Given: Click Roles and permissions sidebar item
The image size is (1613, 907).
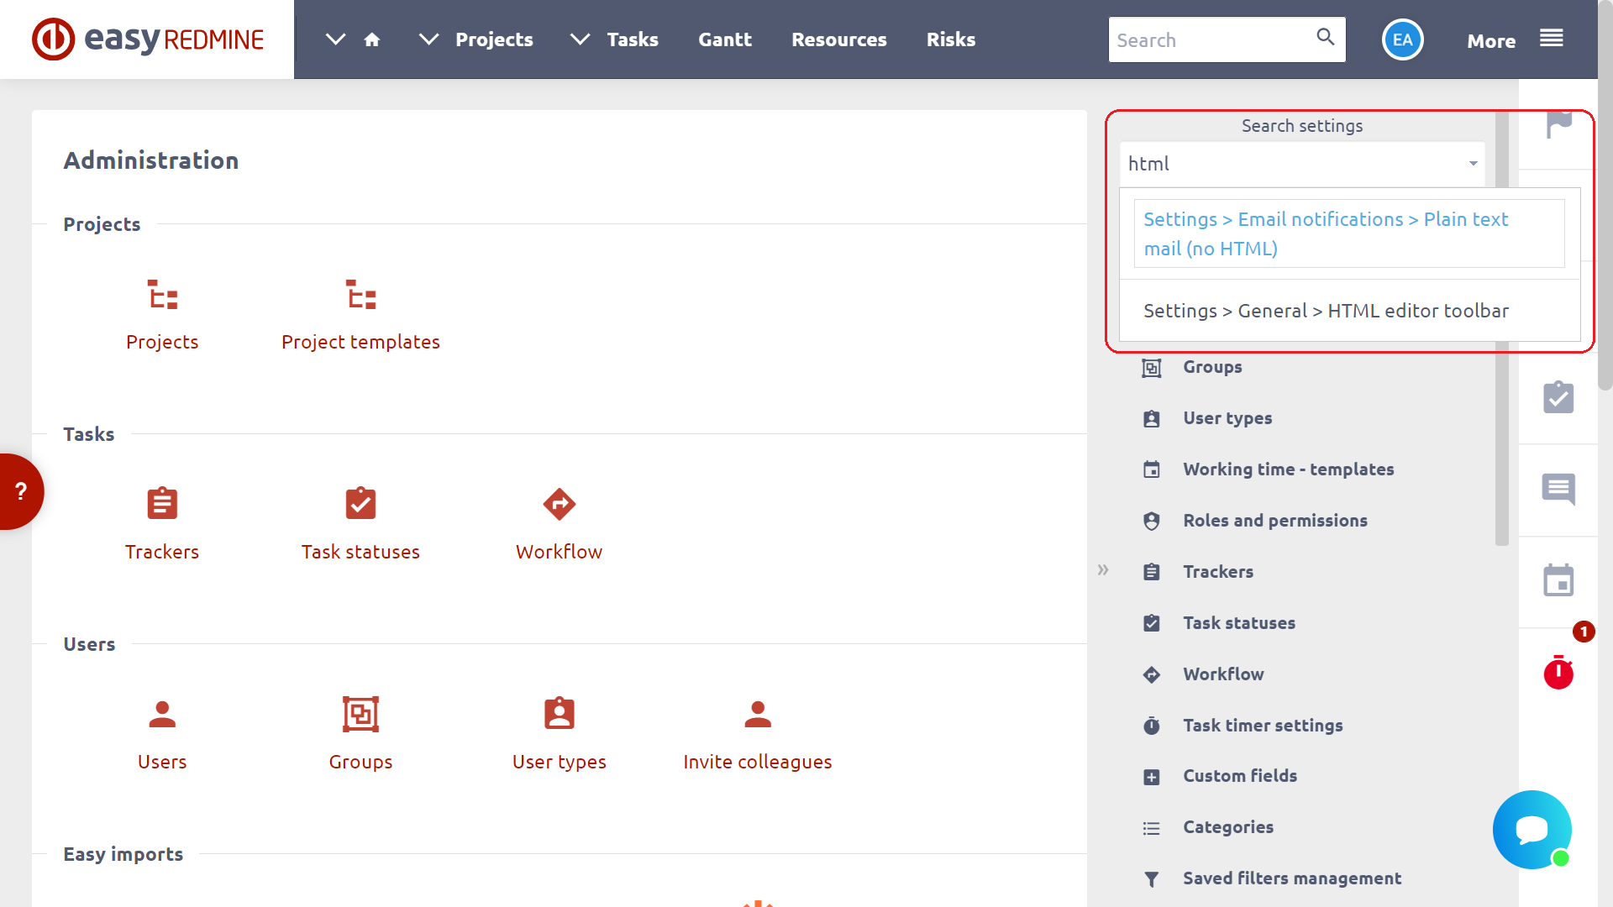Looking at the screenshot, I should tap(1274, 521).
